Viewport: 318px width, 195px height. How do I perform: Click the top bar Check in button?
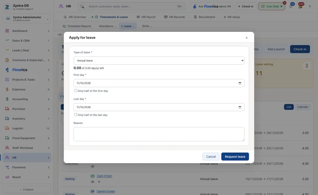click(246, 7)
